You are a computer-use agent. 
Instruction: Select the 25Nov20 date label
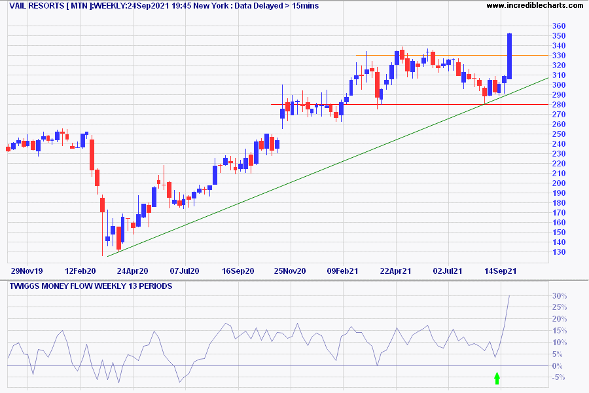(290, 271)
